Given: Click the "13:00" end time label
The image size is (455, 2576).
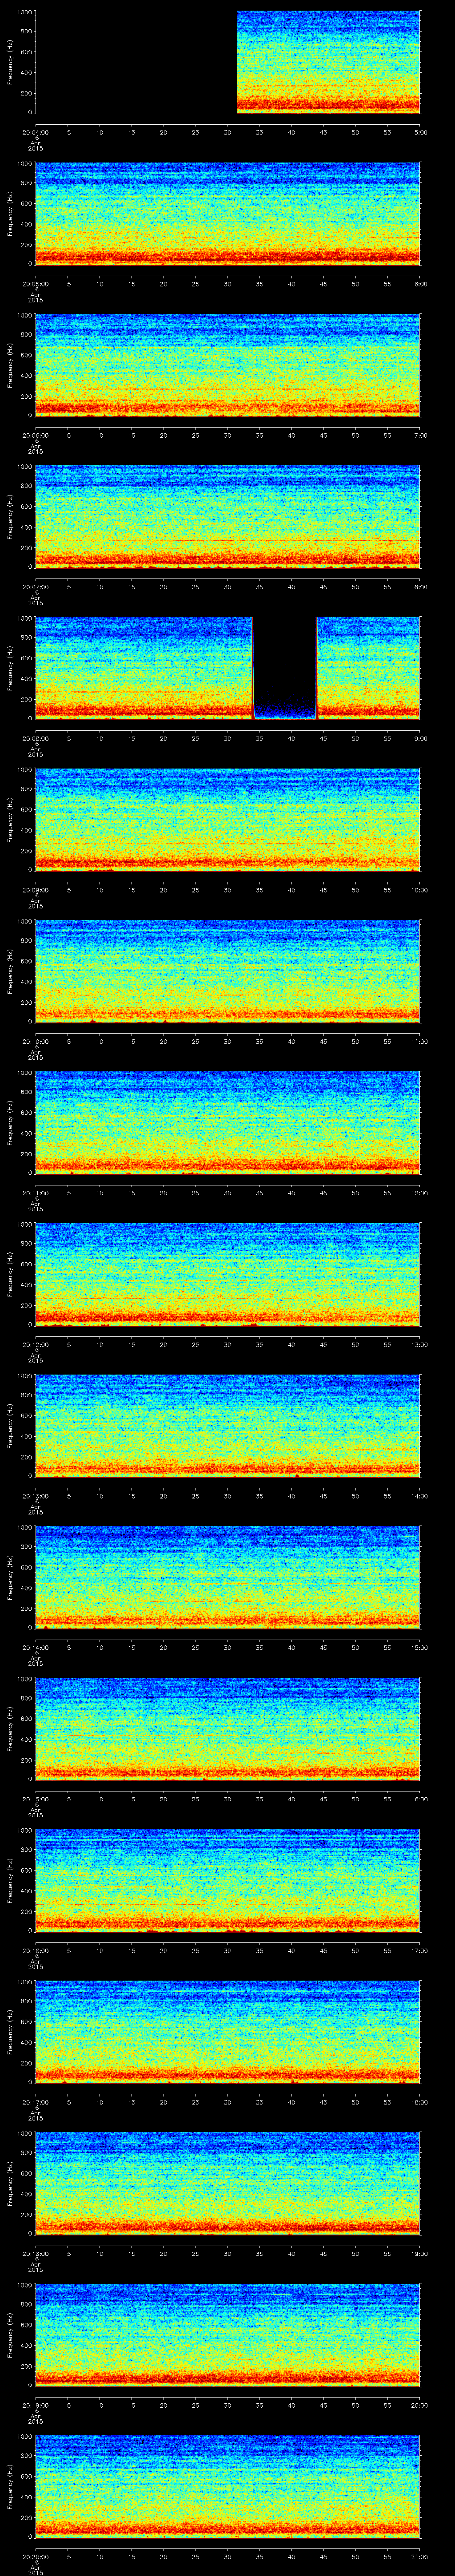Looking at the screenshot, I should coord(420,1344).
